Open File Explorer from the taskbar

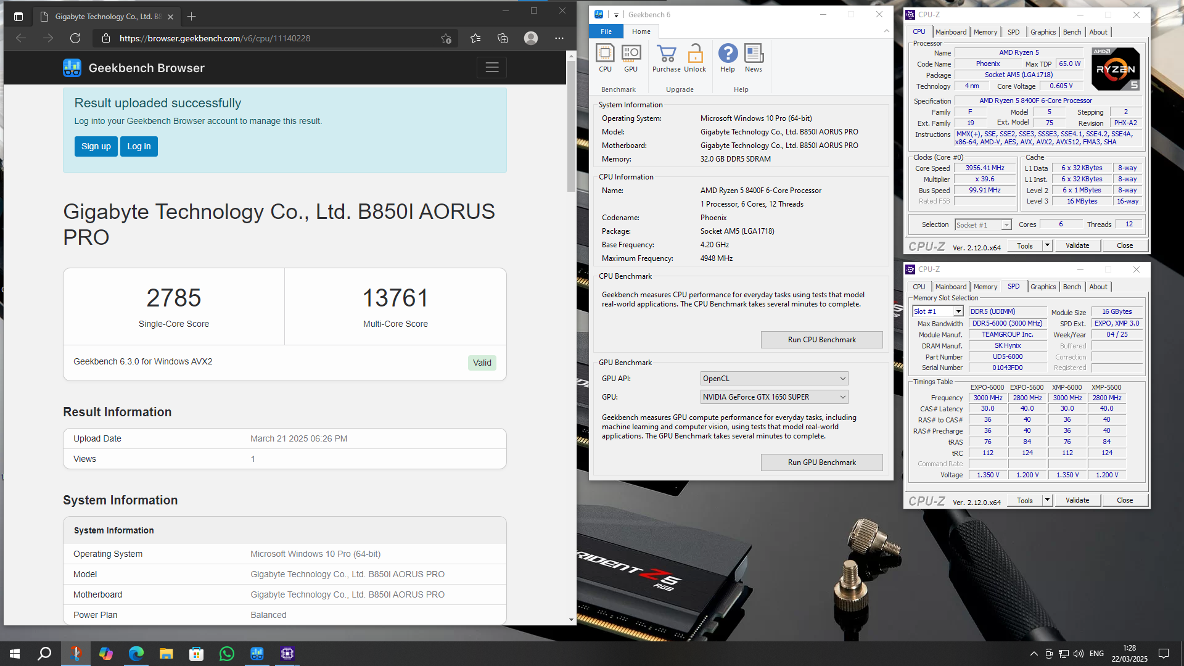tap(166, 654)
